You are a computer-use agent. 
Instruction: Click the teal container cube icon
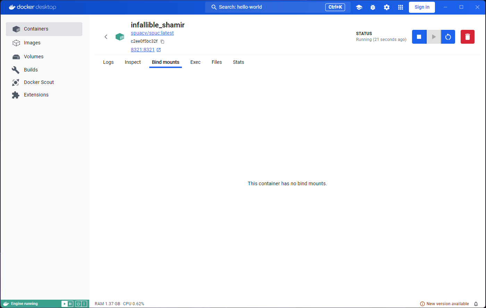tap(120, 37)
